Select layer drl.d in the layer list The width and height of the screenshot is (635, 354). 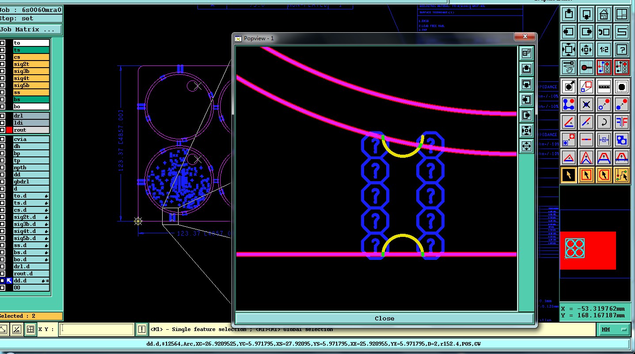[x=31, y=266]
